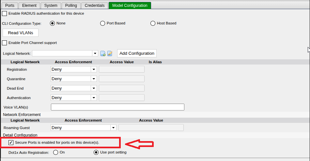Choose Use port setting for Dot1x
The height and width of the screenshot is (161, 310).
(96, 152)
